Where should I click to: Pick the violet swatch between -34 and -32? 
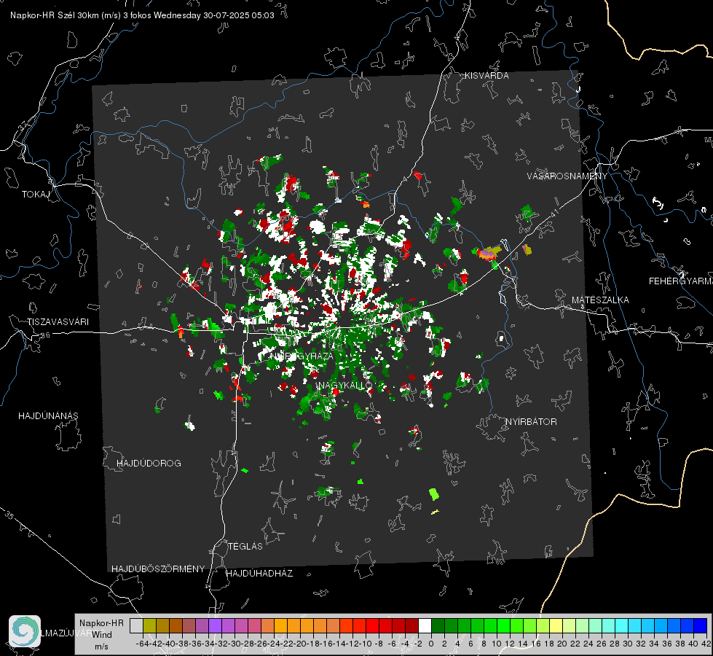[x=215, y=625]
